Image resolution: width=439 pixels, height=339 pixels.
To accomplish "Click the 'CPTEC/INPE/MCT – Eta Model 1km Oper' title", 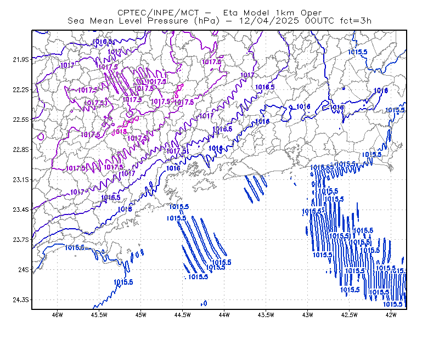I will (219, 13).
